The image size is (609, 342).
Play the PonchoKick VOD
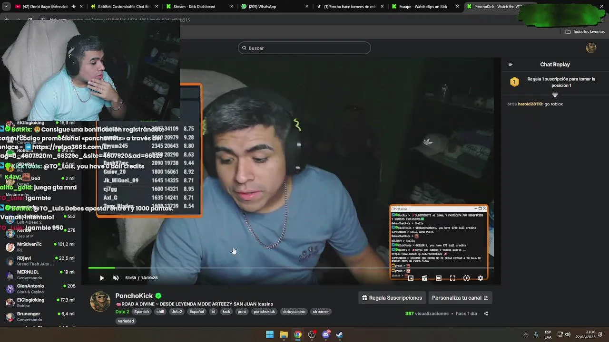pyautogui.click(x=102, y=278)
